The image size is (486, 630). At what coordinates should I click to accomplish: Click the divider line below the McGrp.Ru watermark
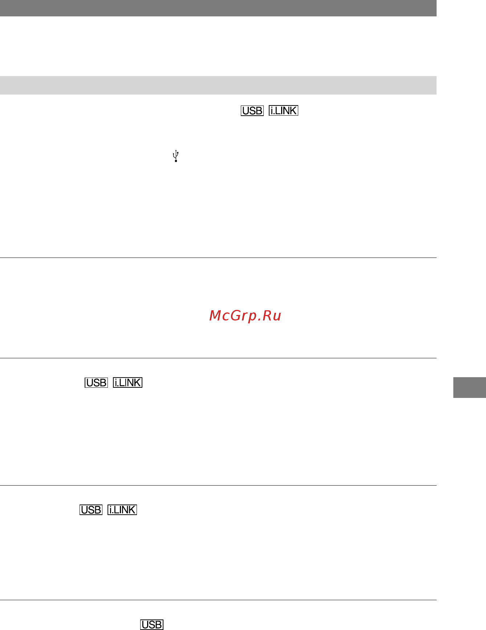(218, 358)
